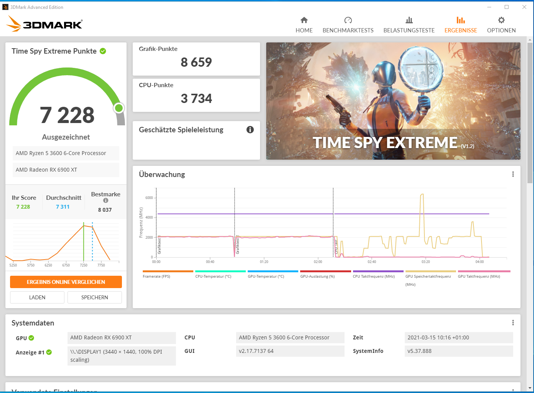This screenshot has width=534, height=393.
Task: Switch to the Benchmarktests tab
Action: click(x=348, y=25)
